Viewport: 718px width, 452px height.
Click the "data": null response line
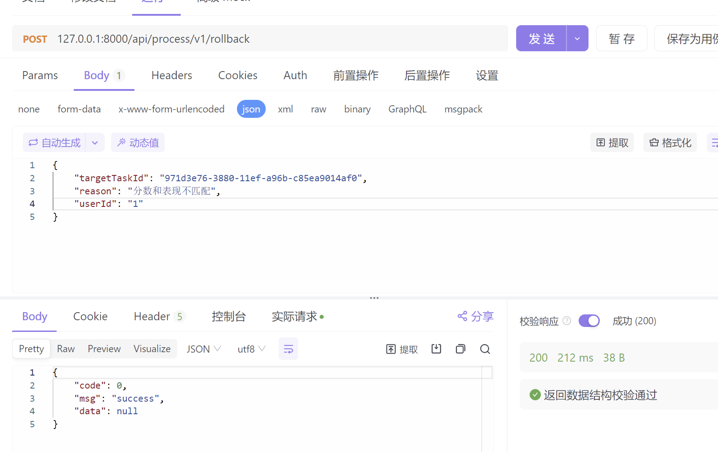(106, 411)
